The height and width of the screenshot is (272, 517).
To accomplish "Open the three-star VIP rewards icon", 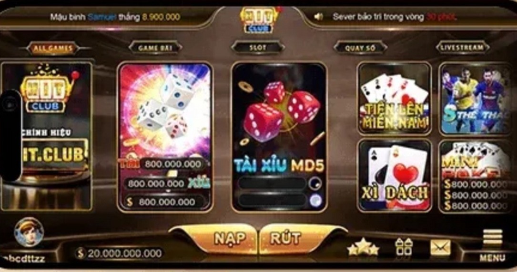I will tap(363, 247).
